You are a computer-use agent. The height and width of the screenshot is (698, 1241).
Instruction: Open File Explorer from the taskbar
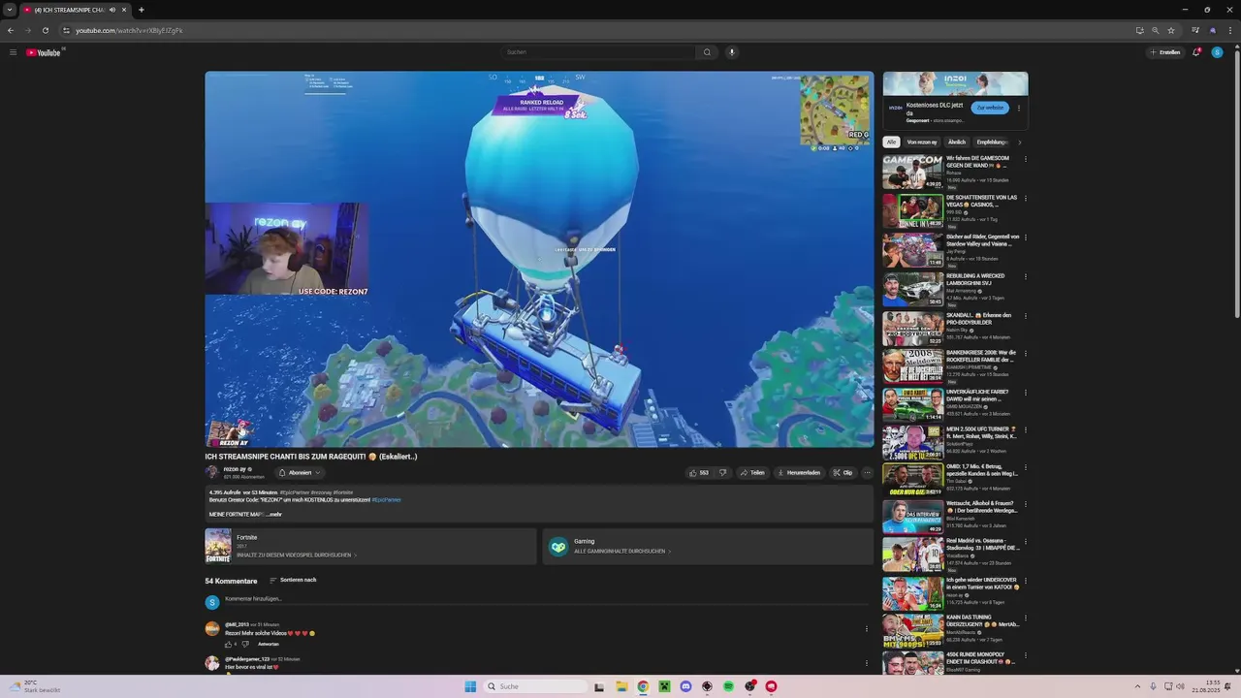[x=621, y=686]
